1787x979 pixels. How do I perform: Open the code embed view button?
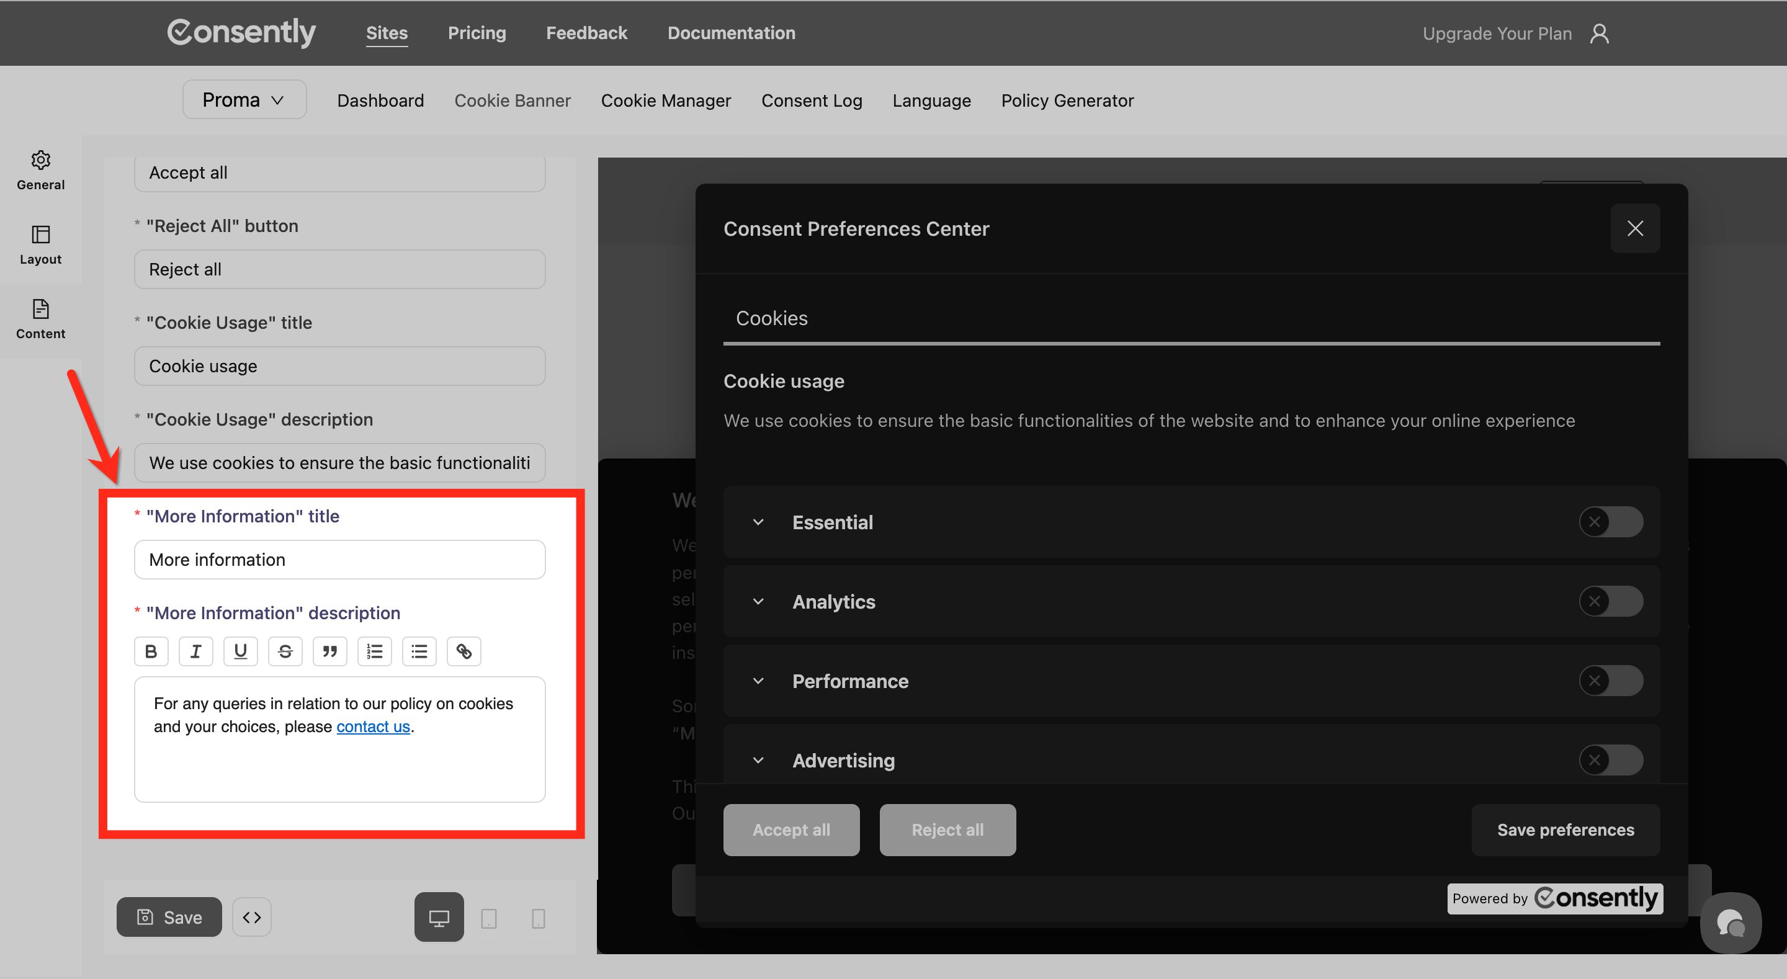[251, 916]
